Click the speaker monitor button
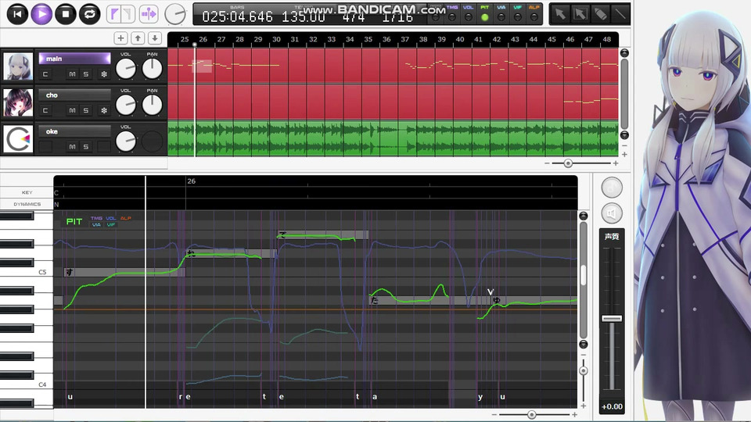 coord(612,213)
